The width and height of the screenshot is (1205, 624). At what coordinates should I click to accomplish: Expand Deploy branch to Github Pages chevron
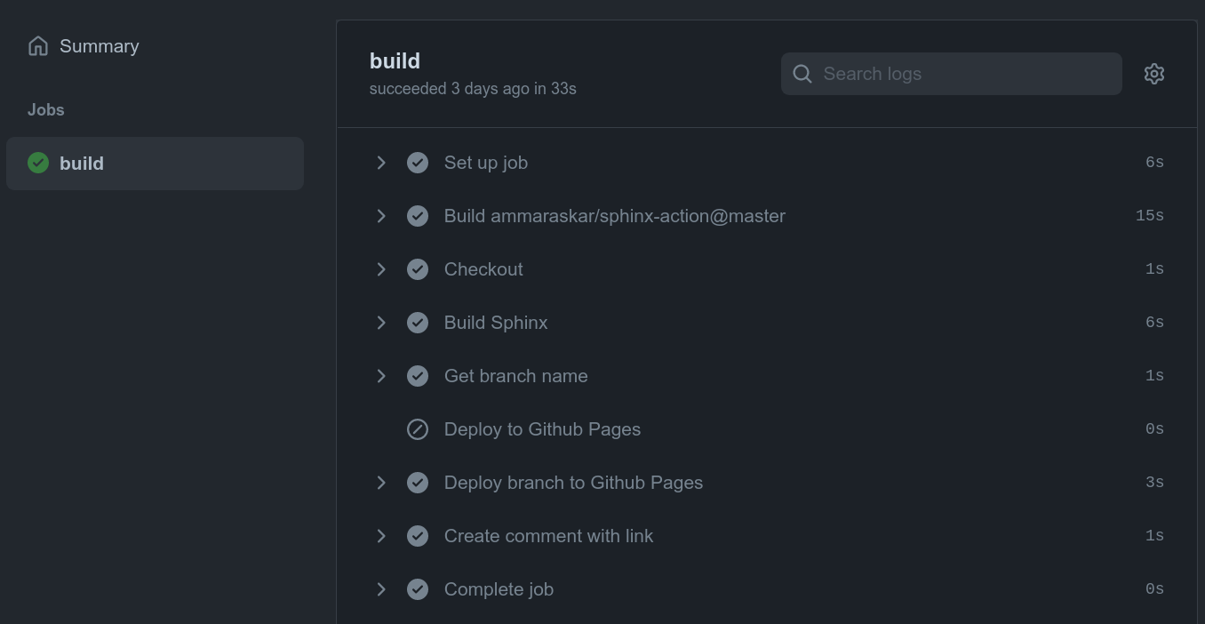[381, 483]
